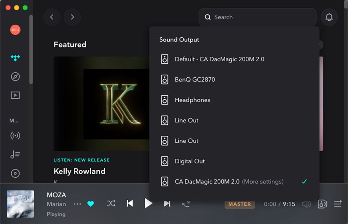Open More settings for CA DacMagic
348x224 pixels.
[263, 182]
